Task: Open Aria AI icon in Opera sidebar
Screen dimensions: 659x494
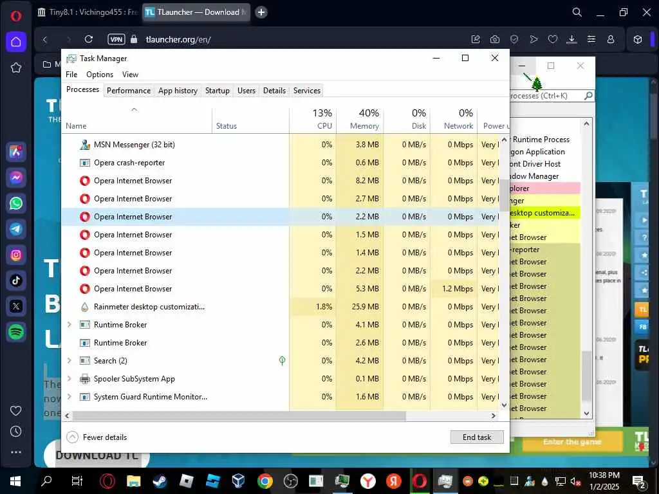Action: click(x=16, y=152)
